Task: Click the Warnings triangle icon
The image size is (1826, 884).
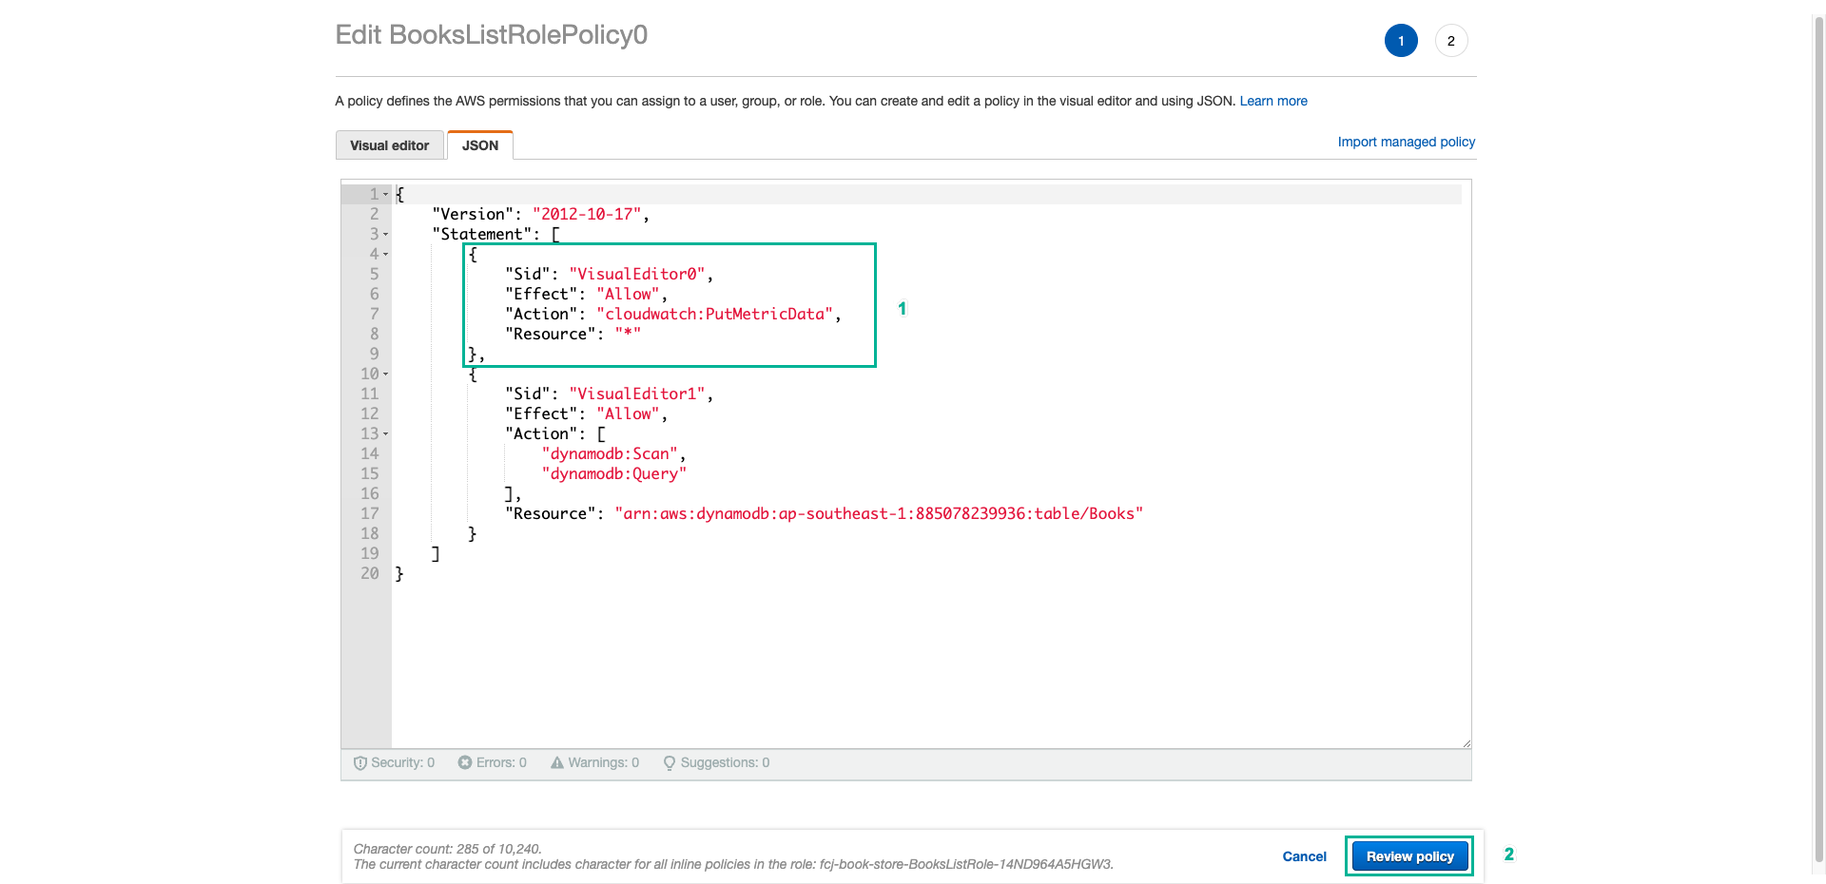Action: (557, 762)
